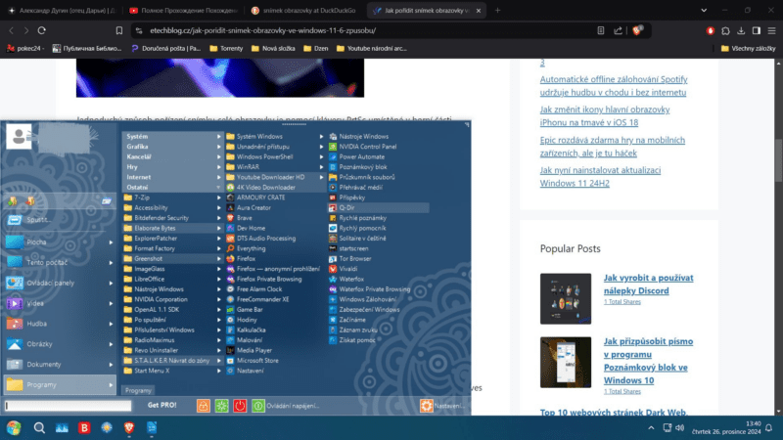
Task: Open taskbar search magnifier
Action: coord(39,427)
